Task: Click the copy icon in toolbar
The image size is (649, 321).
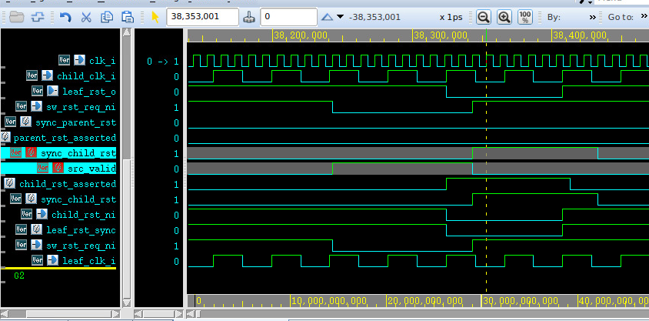Action: [x=107, y=17]
